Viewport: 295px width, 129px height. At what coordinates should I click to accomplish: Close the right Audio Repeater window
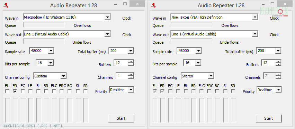(285, 4)
